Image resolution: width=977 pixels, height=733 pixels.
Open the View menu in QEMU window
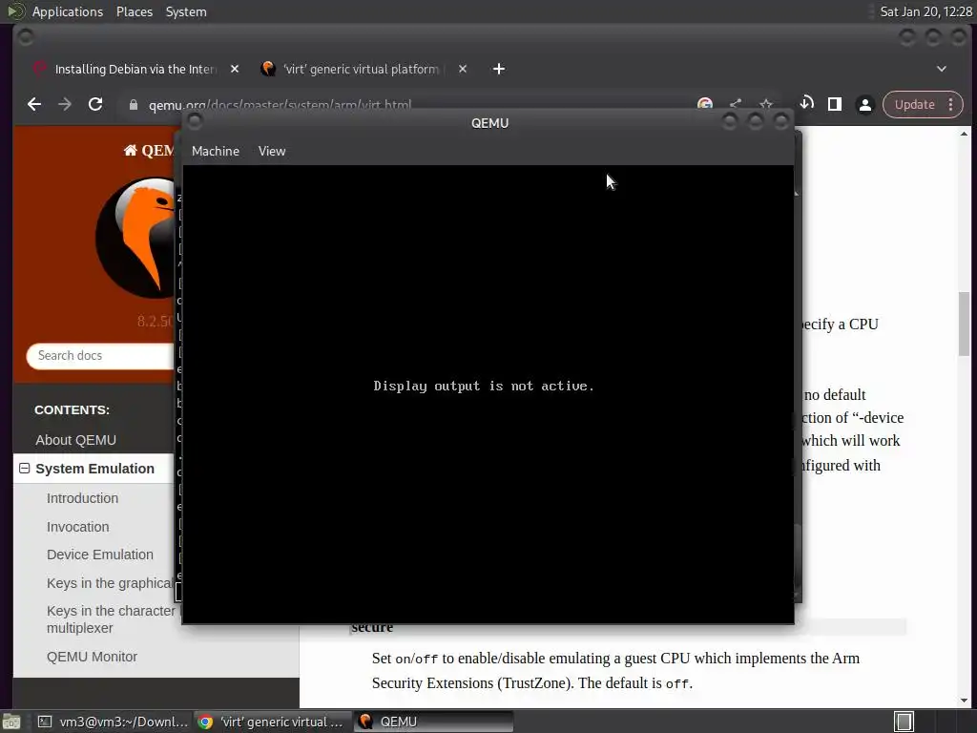pos(272,151)
